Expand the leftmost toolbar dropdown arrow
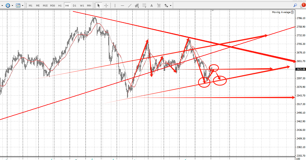This screenshot has height=160, width=306. [x=2, y=6]
